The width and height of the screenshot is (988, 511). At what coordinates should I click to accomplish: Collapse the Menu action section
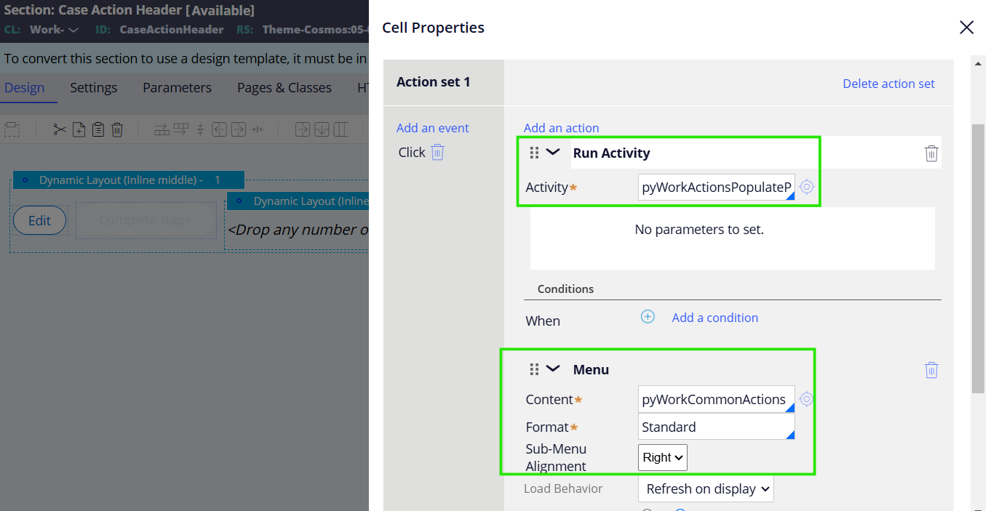pyautogui.click(x=554, y=369)
